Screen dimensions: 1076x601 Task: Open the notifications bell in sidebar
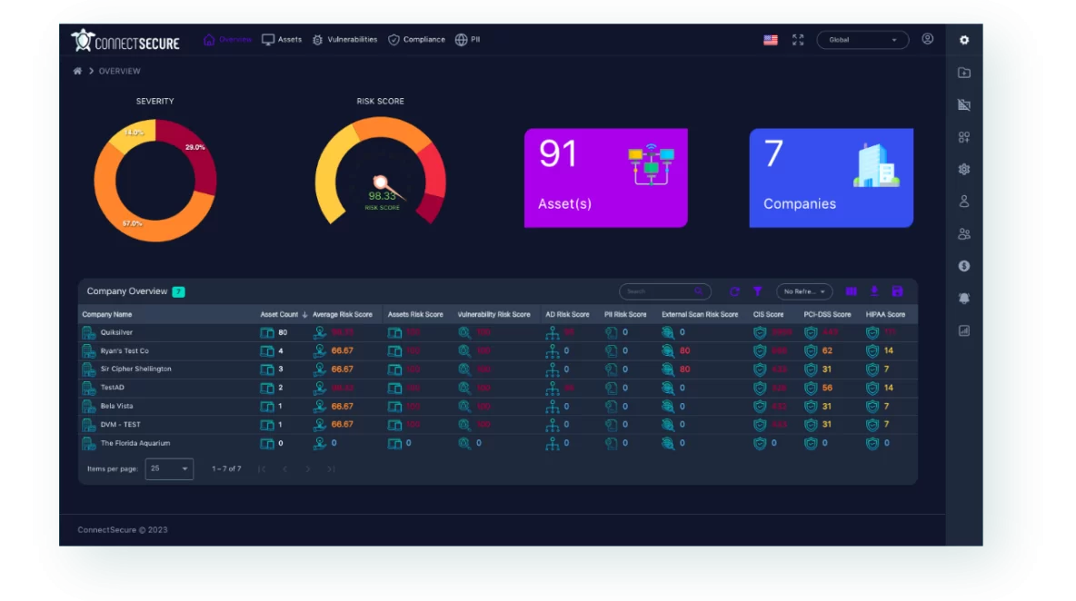point(964,298)
